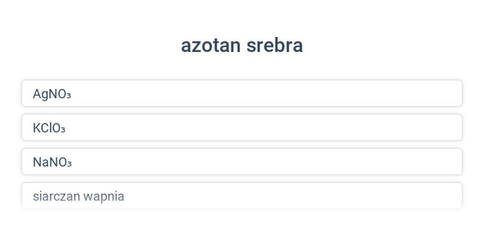484x242 pixels.
Task: Pick the NaNO₃ answer option
Action: (242, 162)
